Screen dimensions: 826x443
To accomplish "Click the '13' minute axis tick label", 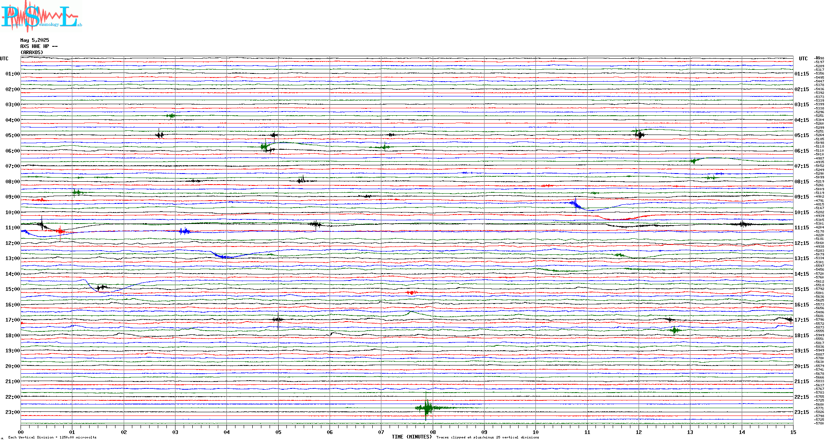I will pos(690,432).
